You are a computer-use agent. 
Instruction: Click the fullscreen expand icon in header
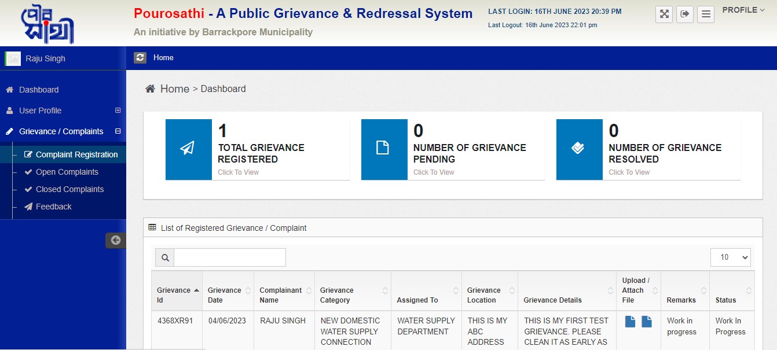tap(664, 14)
